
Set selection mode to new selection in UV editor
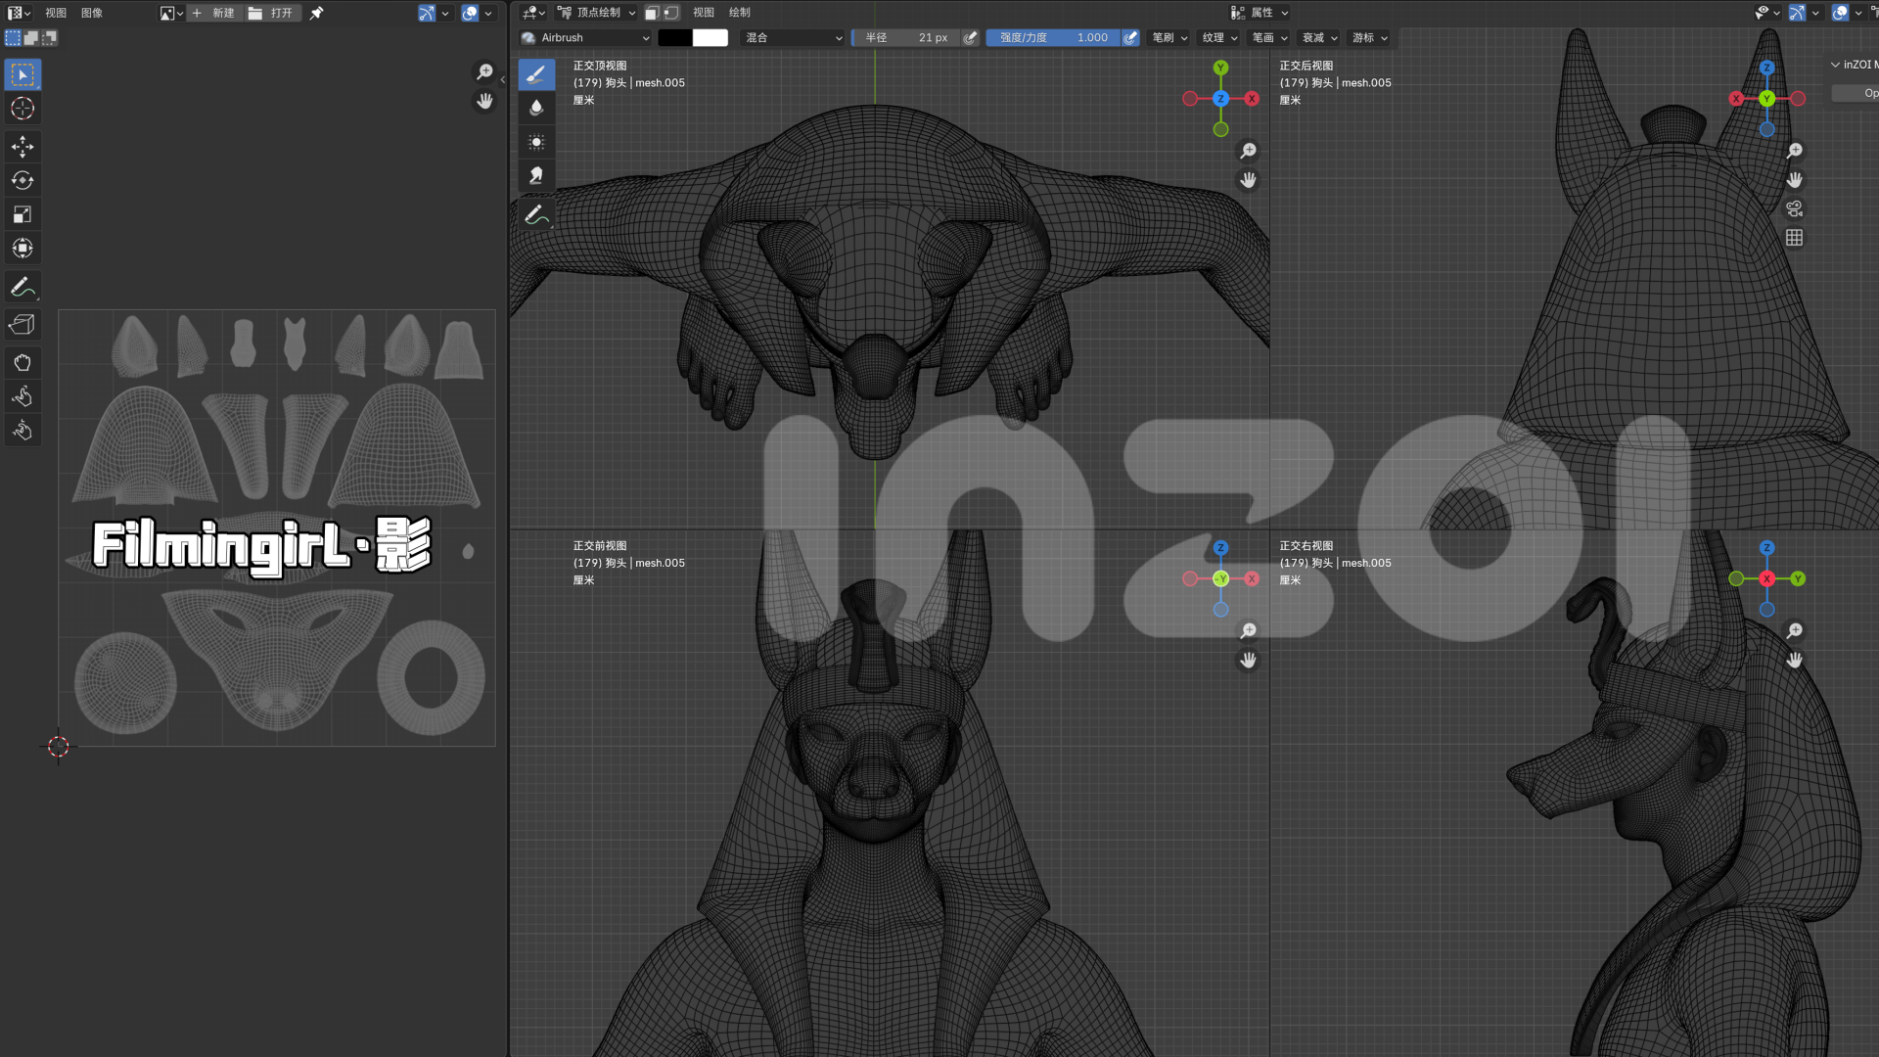tap(13, 38)
